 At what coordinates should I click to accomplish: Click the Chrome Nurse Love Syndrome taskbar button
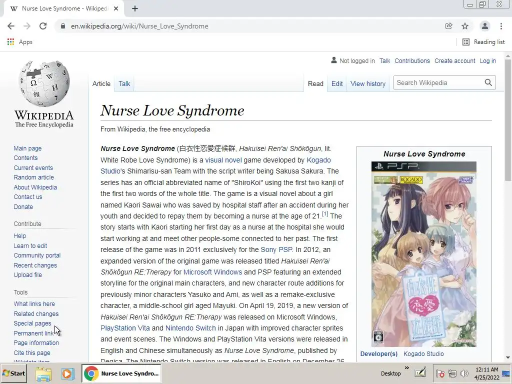[x=121, y=373]
